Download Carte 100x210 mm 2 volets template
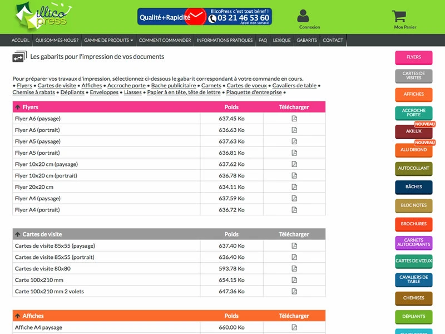 click(x=294, y=291)
